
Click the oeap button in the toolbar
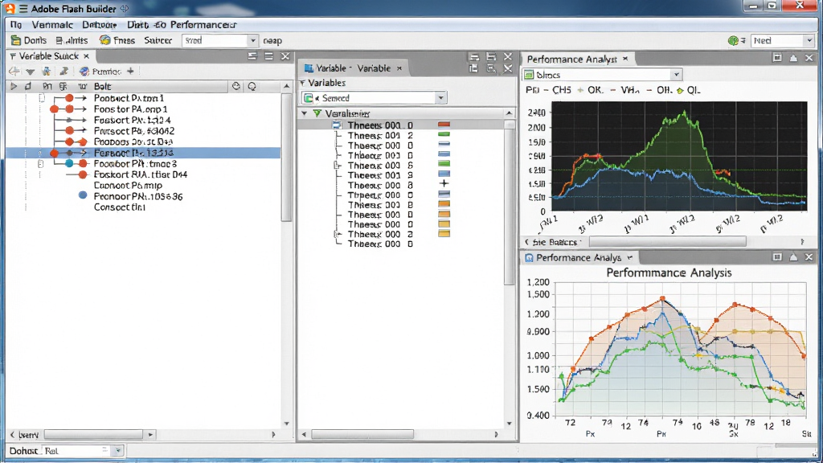[x=272, y=40]
